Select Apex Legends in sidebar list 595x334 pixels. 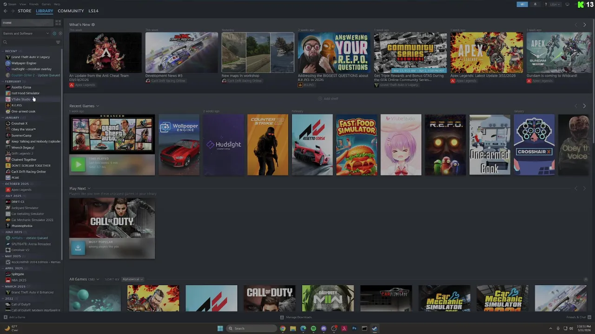[21, 190]
